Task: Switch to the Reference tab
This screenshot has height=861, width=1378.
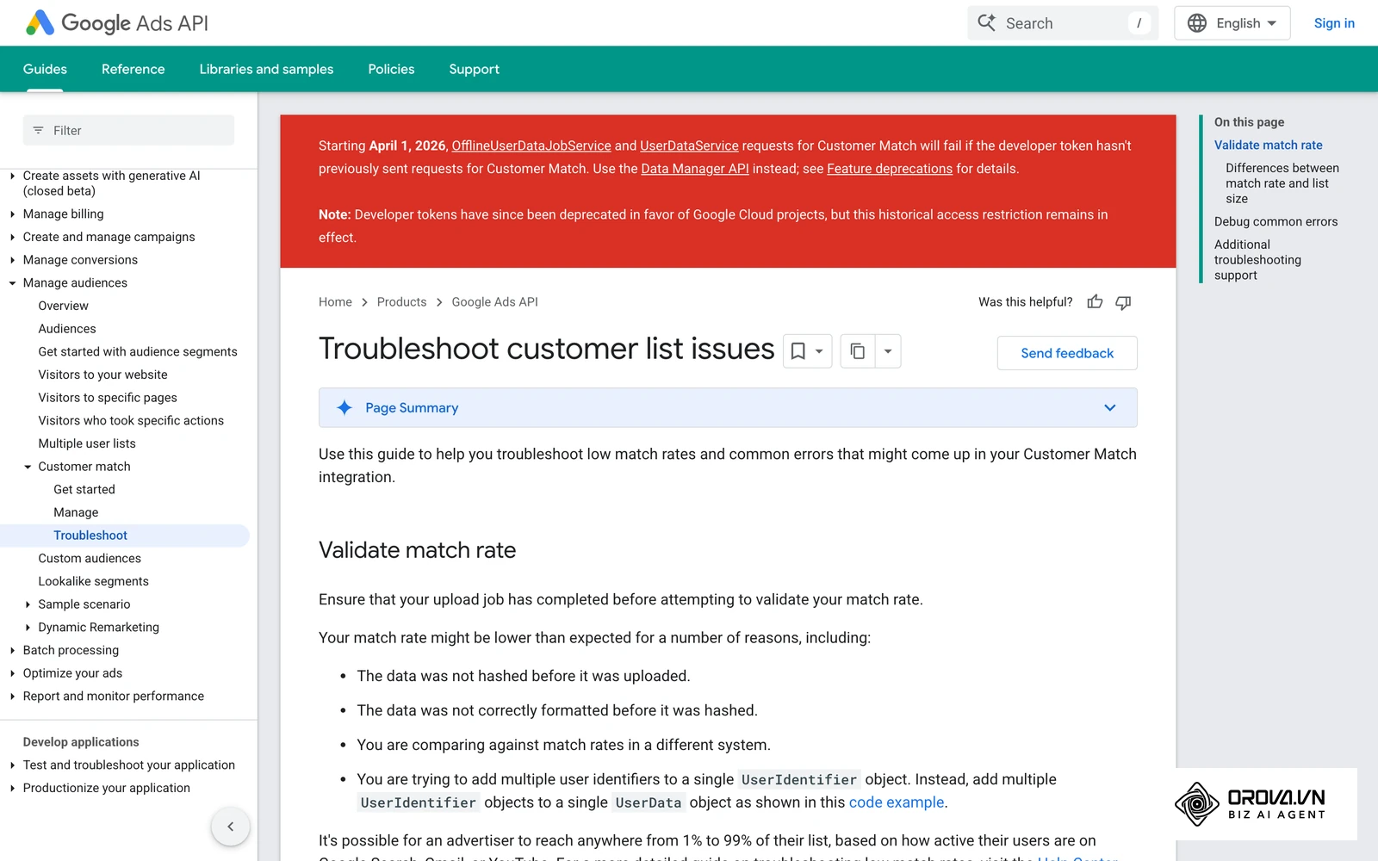Action: point(133,69)
